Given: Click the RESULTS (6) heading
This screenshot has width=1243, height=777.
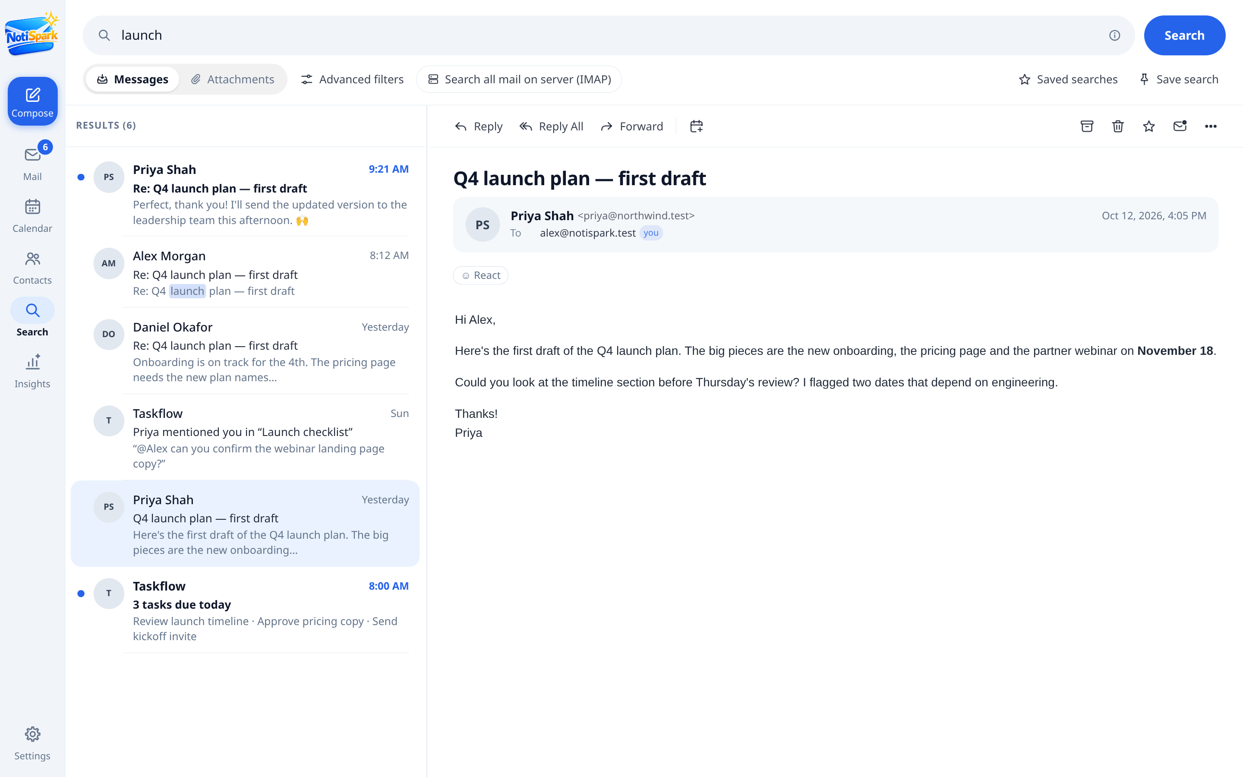Looking at the screenshot, I should point(106,125).
